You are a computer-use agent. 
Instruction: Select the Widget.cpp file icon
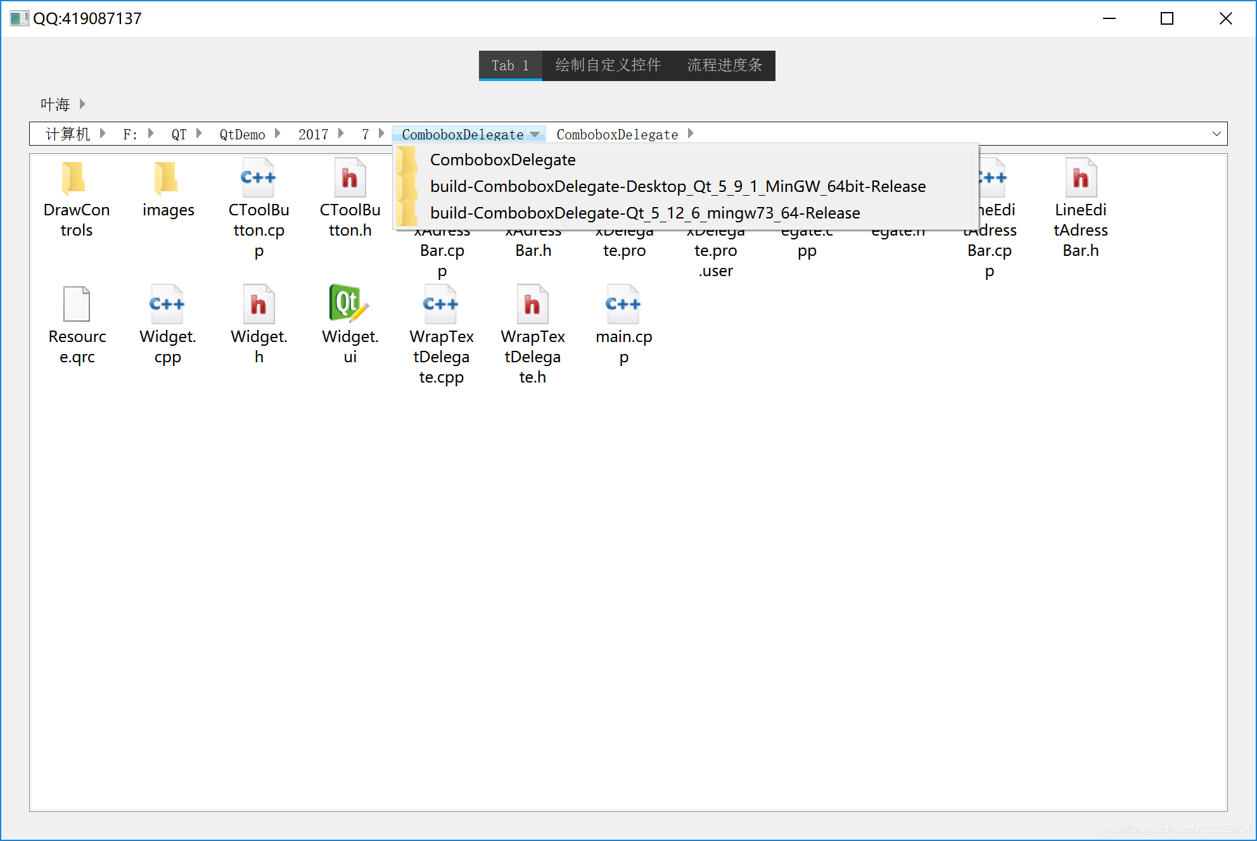point(167,304)
